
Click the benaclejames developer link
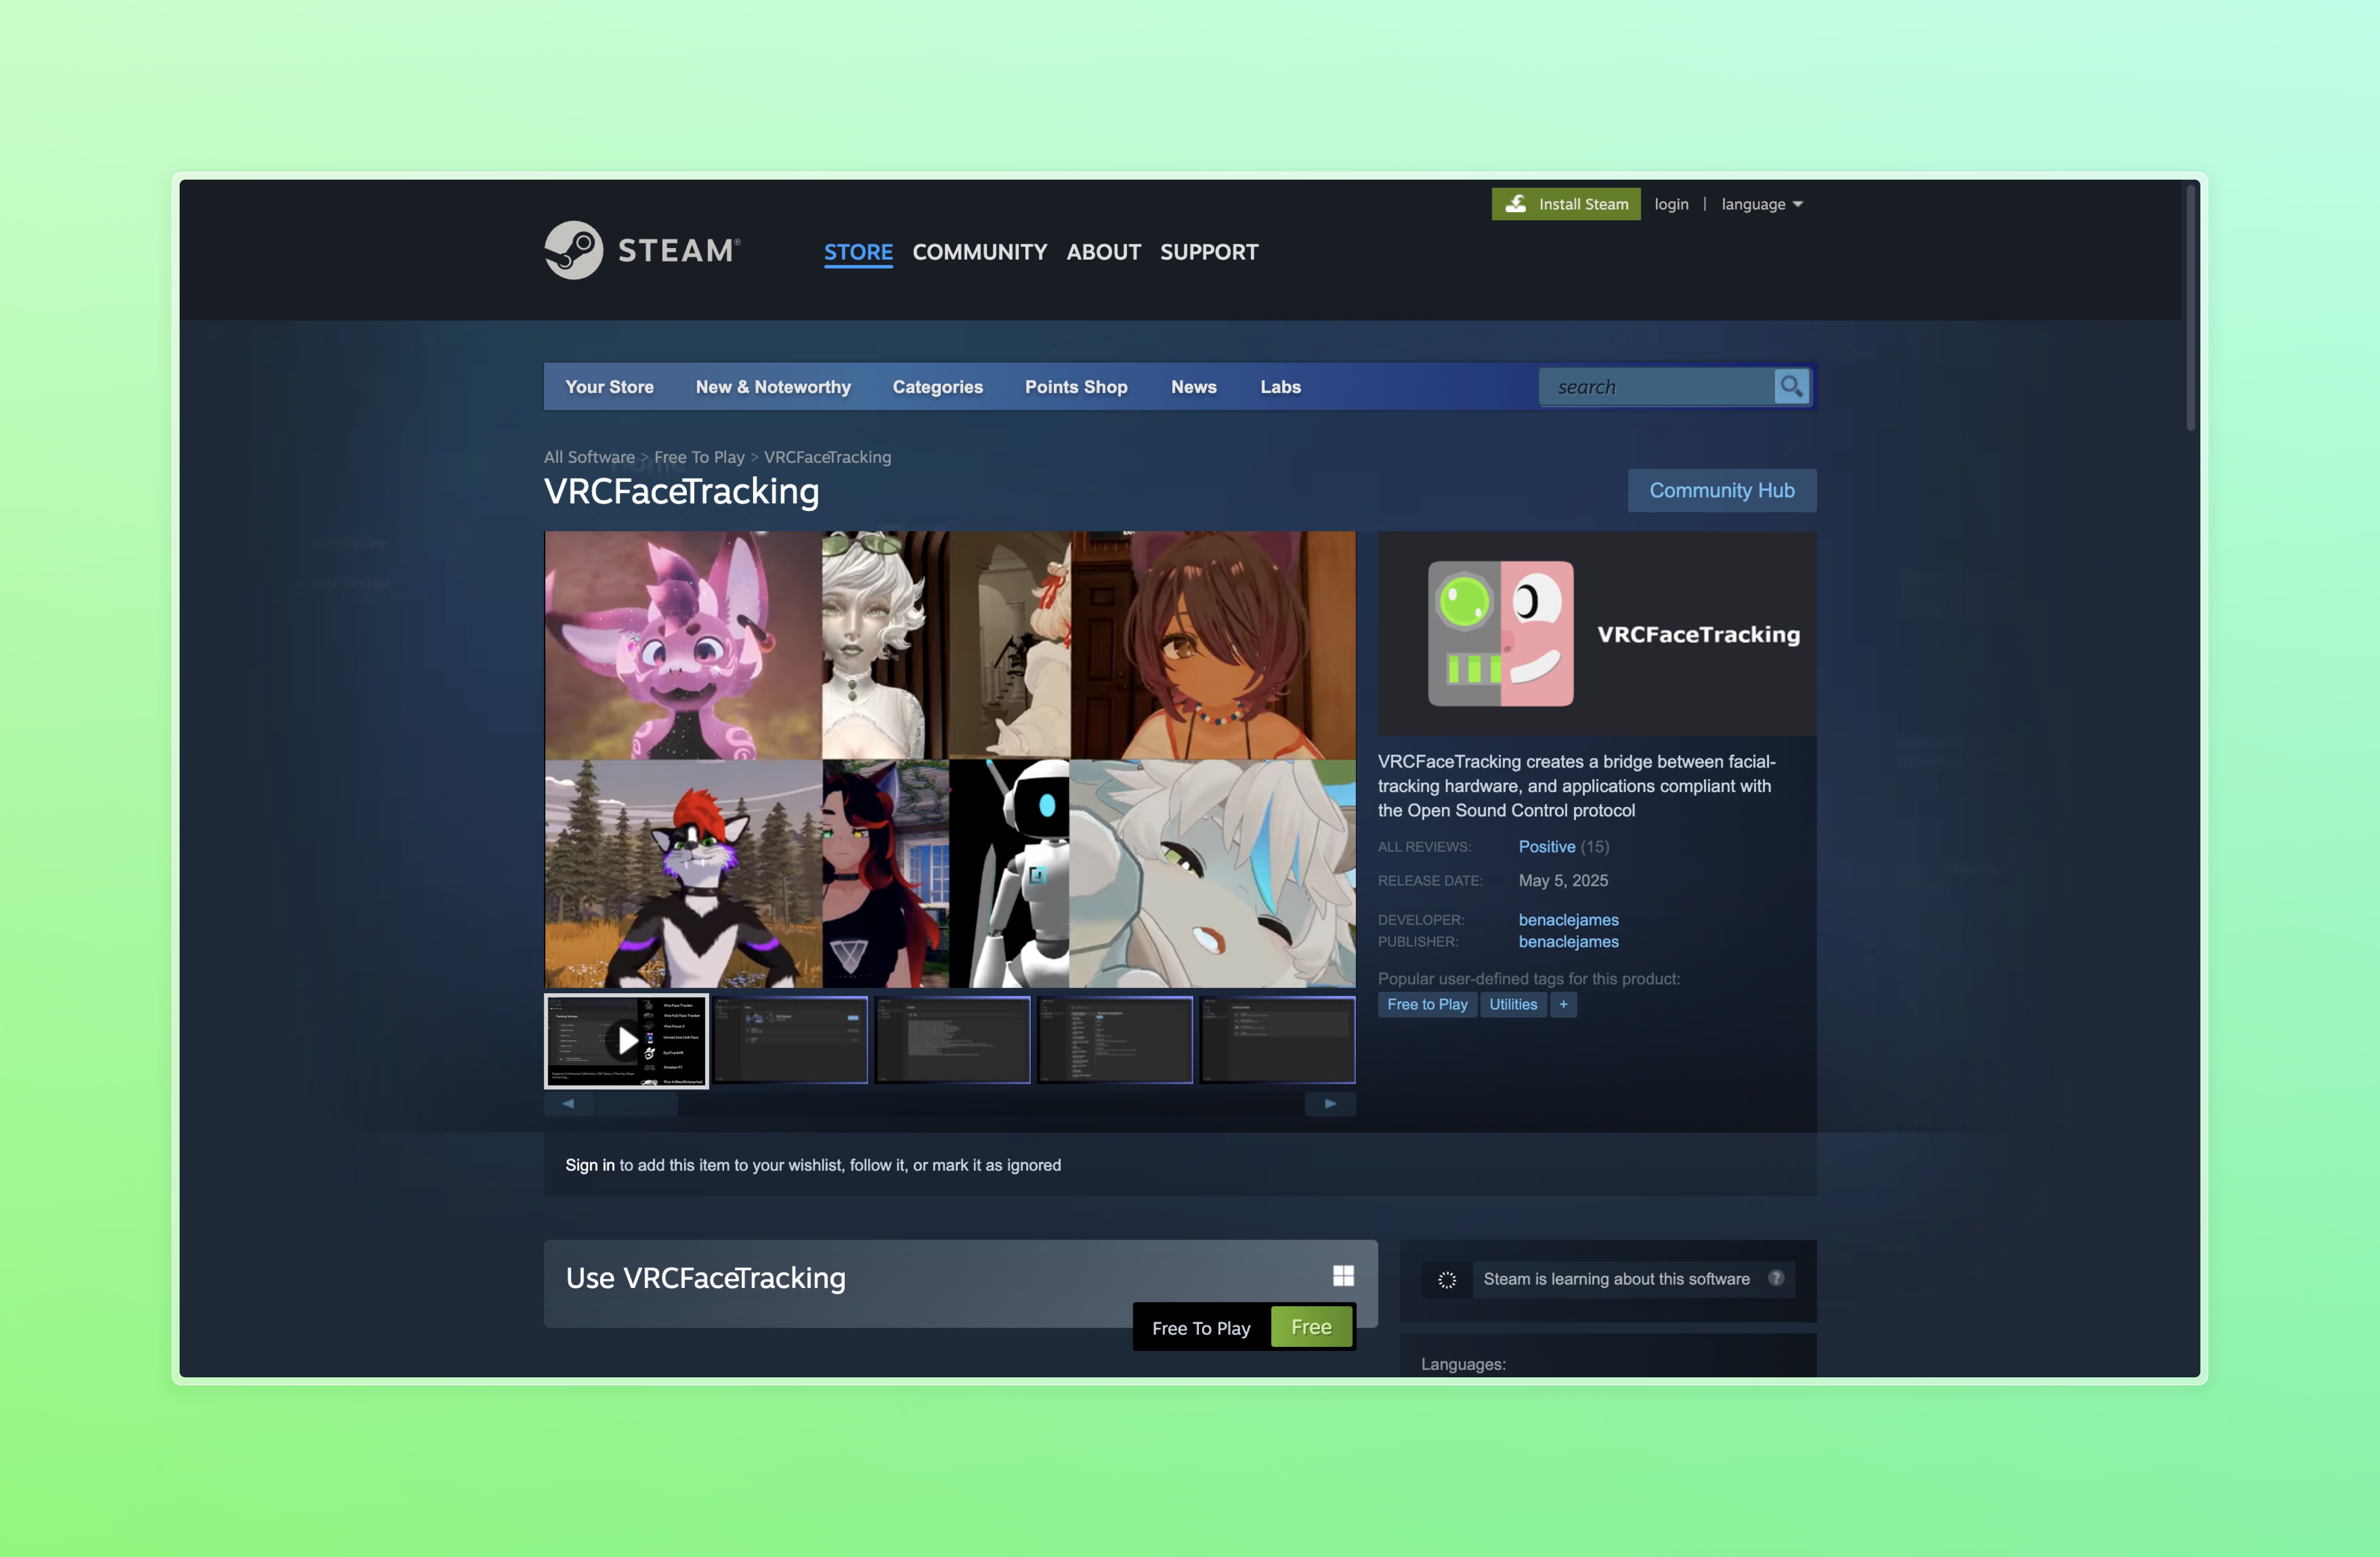coord(1568,920)
